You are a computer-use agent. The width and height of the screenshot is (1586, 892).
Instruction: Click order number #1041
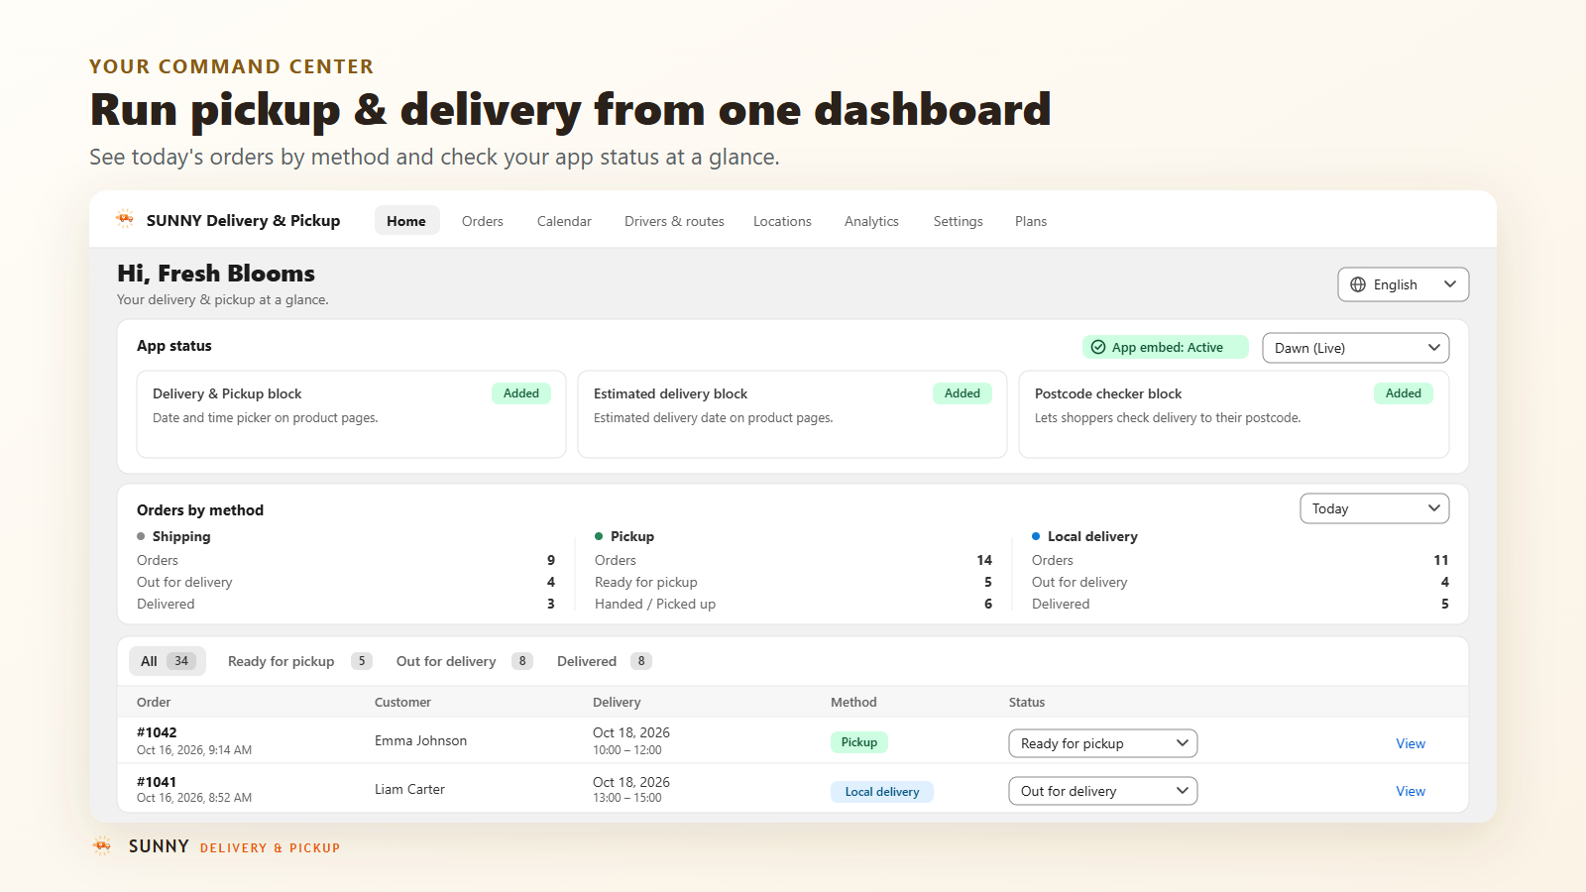tap(157, 782)
